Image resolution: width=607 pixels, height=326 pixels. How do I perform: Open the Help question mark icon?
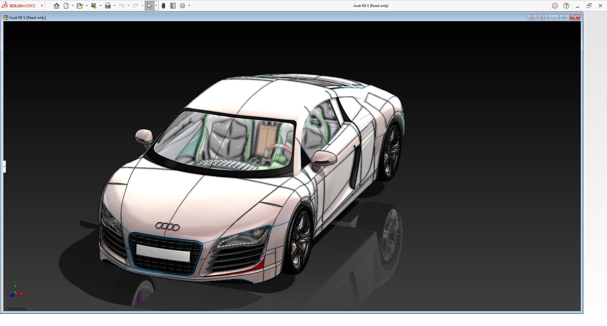(x=566, y=6)
